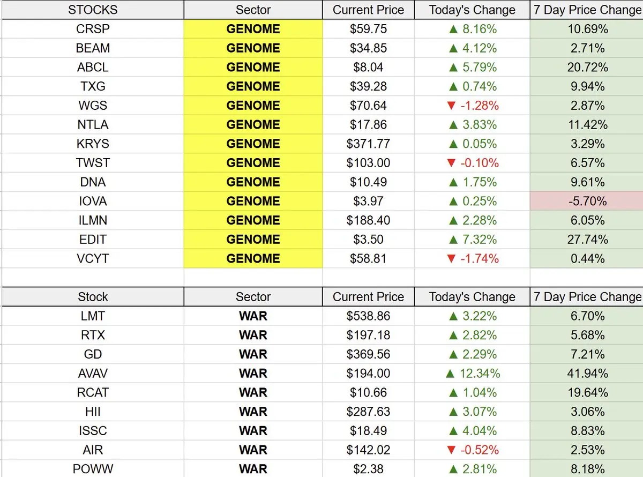Click the second table's Stock header

coord(93,297)
